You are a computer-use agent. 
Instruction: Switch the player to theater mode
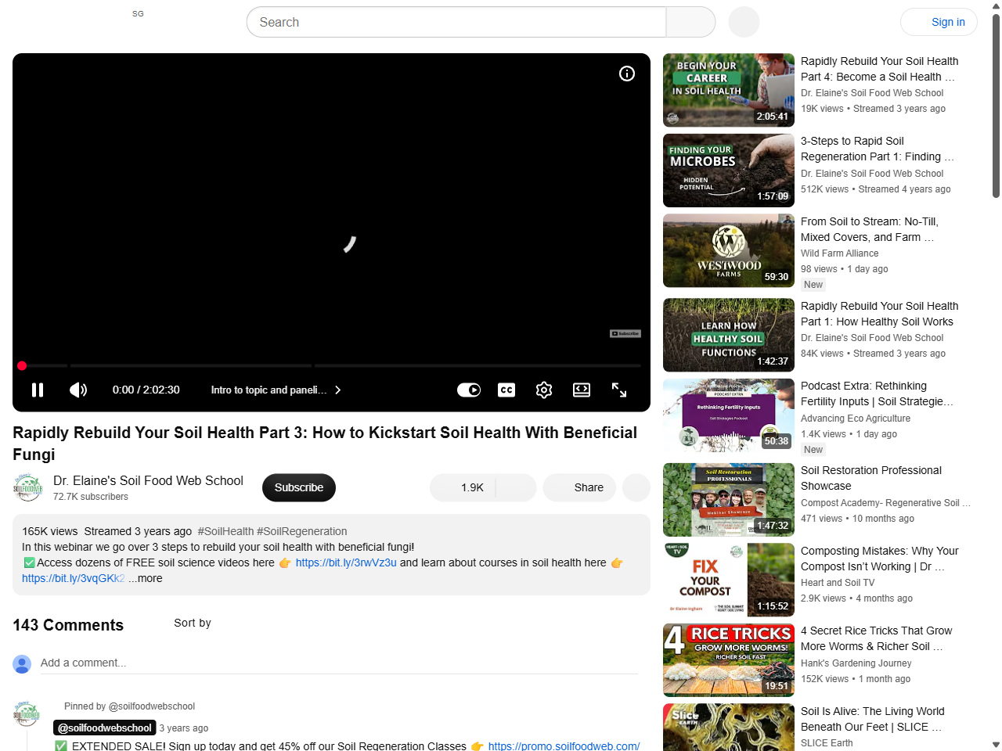click(582, 390)
